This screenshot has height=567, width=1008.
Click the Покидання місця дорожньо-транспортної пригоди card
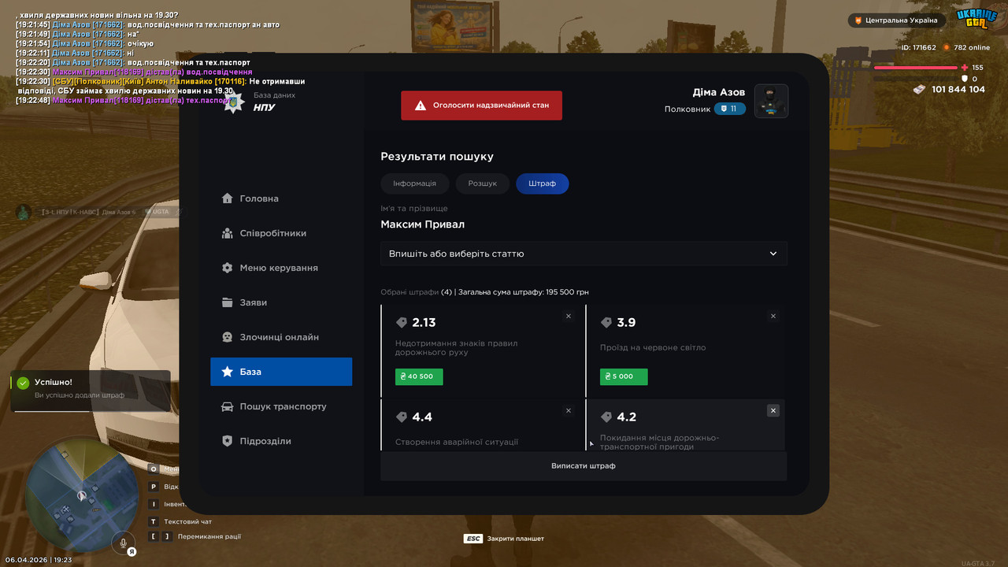coord(686,425)
